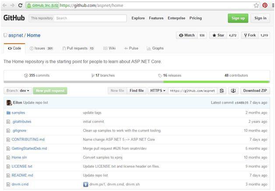This screenshot has height=191, width=275.
Task: Click the dnvm.cmd file icon
Action: (x=8, y=184)
